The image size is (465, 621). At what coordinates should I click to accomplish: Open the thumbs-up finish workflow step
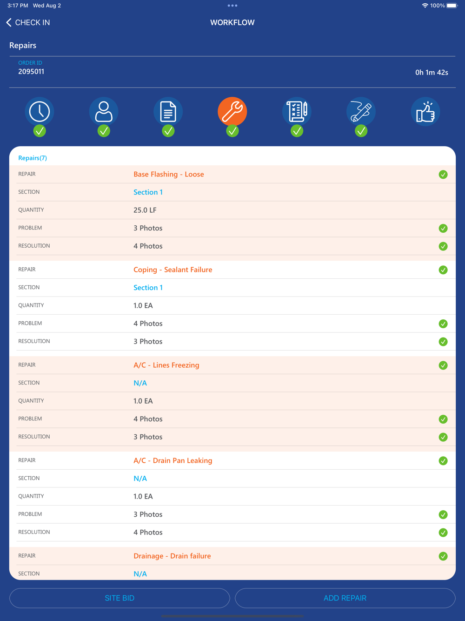coord(425,112)
